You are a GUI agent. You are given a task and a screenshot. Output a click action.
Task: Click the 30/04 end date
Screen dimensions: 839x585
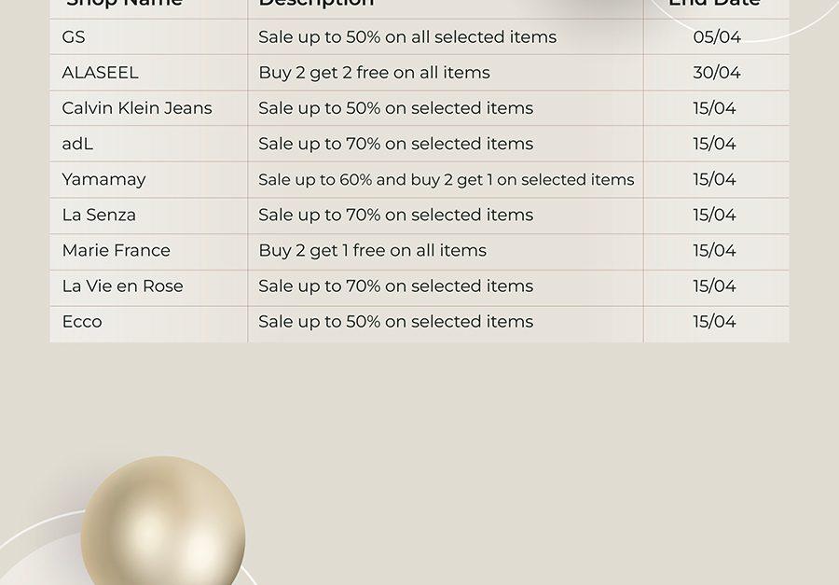717,73
